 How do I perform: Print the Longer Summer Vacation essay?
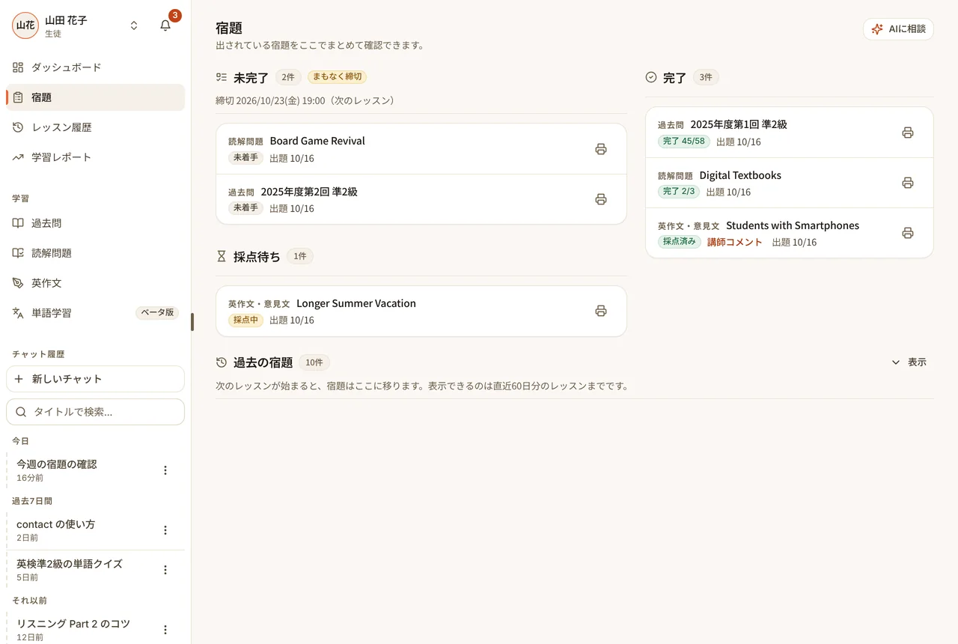600,311
